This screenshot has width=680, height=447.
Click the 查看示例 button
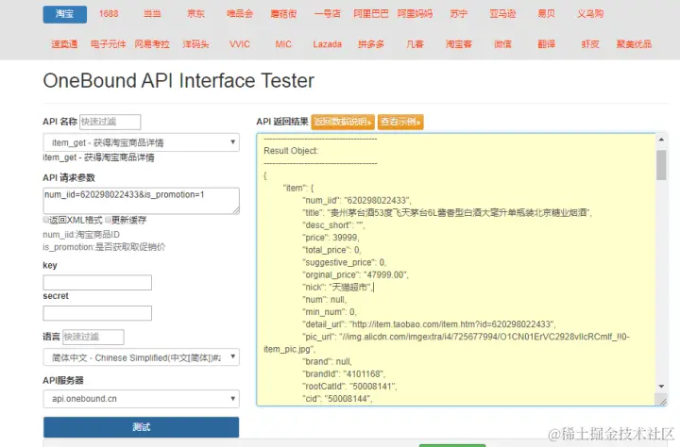(x=400, y=122)
